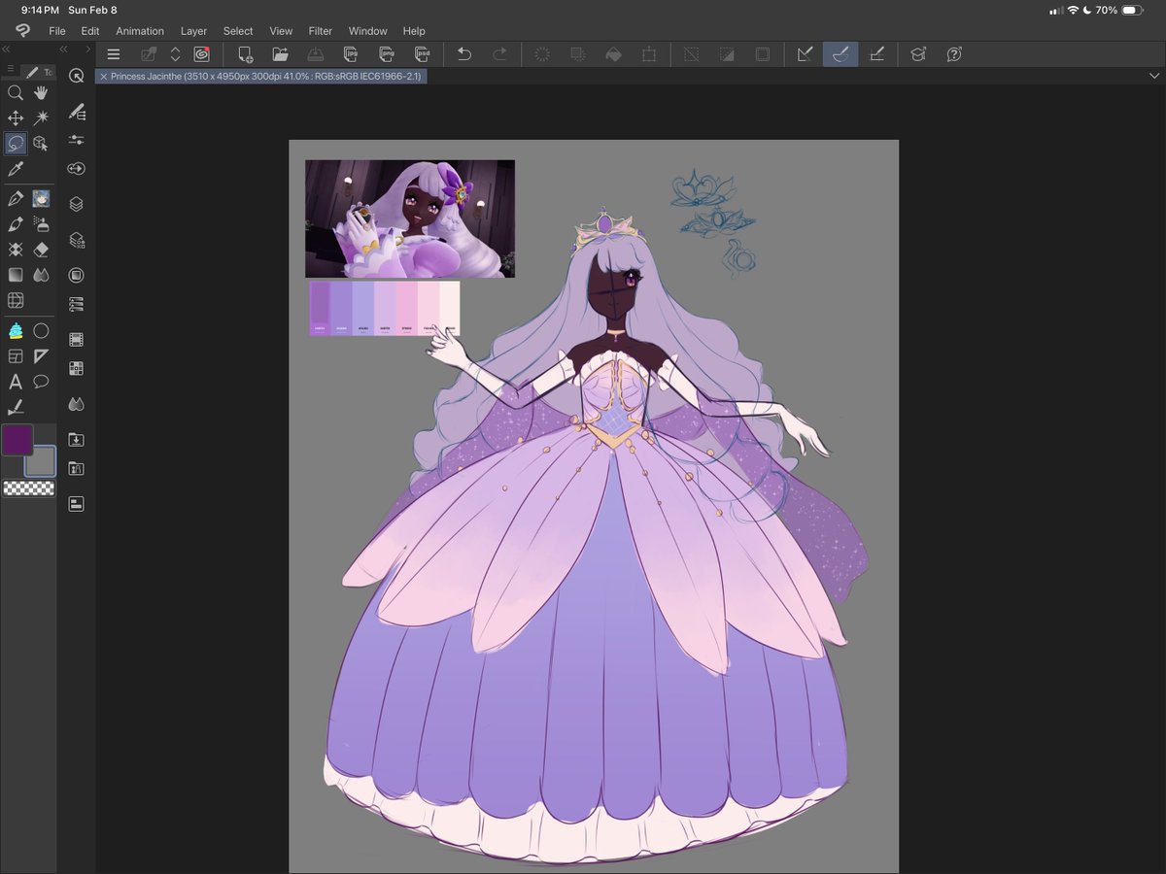Open the Quick Access palette
The height and width of the screenshot is (874, 1166).
(76, 75)
